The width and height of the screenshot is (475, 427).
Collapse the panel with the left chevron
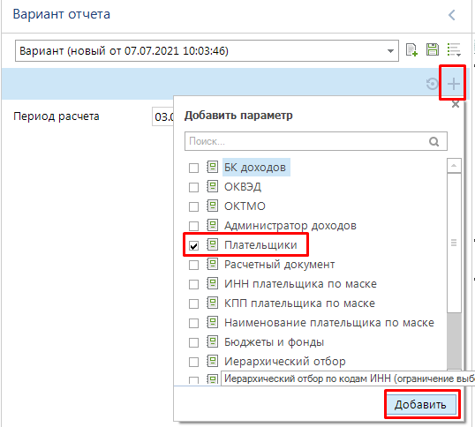tap(452, 15)
